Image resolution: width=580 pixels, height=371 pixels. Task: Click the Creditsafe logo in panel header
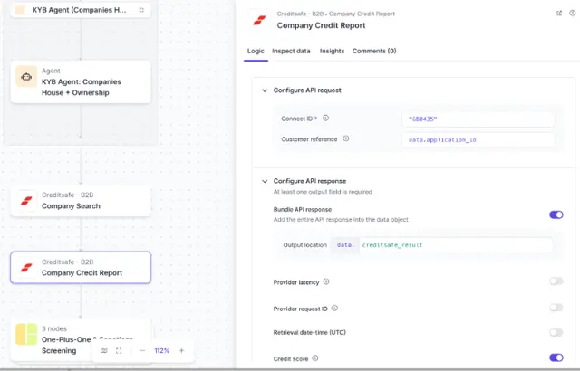[259, 20]
